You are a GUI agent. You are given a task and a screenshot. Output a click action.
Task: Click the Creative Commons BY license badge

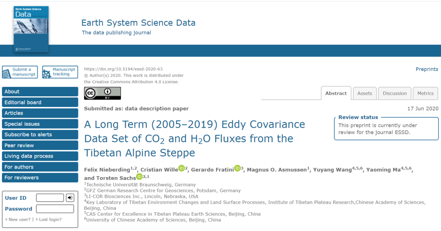pyautogui.click(x=102, y=93)
